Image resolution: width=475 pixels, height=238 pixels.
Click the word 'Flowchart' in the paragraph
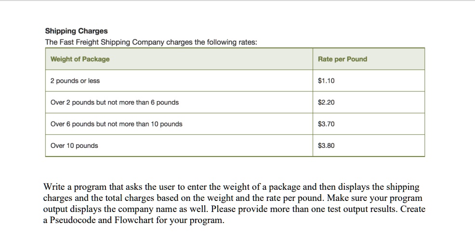click(x=134, y=220)
